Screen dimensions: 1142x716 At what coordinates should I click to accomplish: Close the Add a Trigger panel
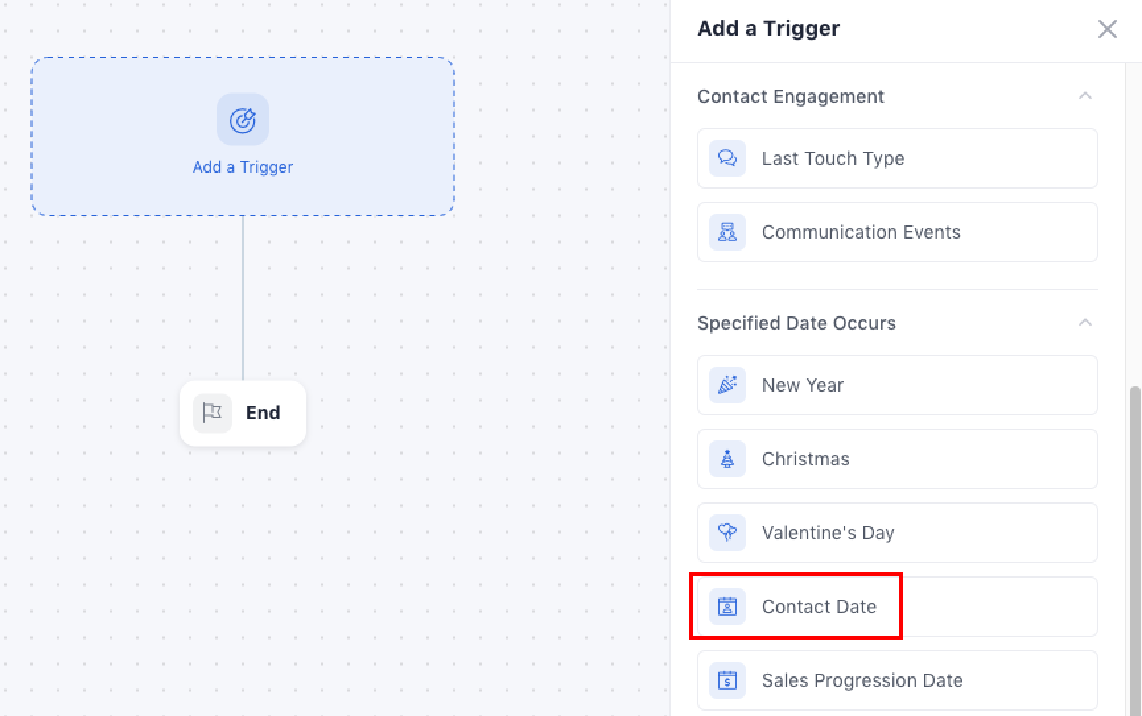point(1107,29)
